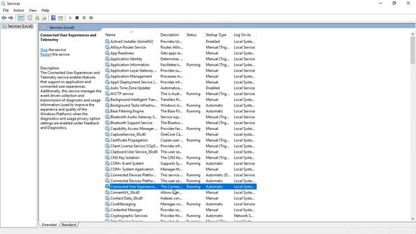Screen dimensions: 416x234
Task: Select the Application Information service row
Action: pyautogui.click(x=181, y=65)
